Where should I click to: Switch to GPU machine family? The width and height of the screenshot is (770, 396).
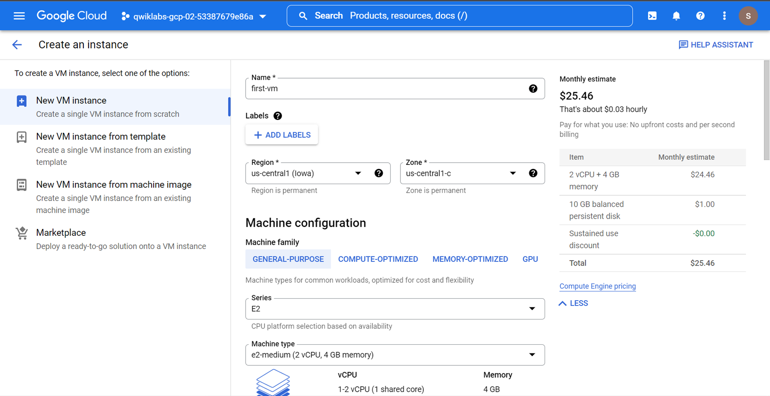530,259
